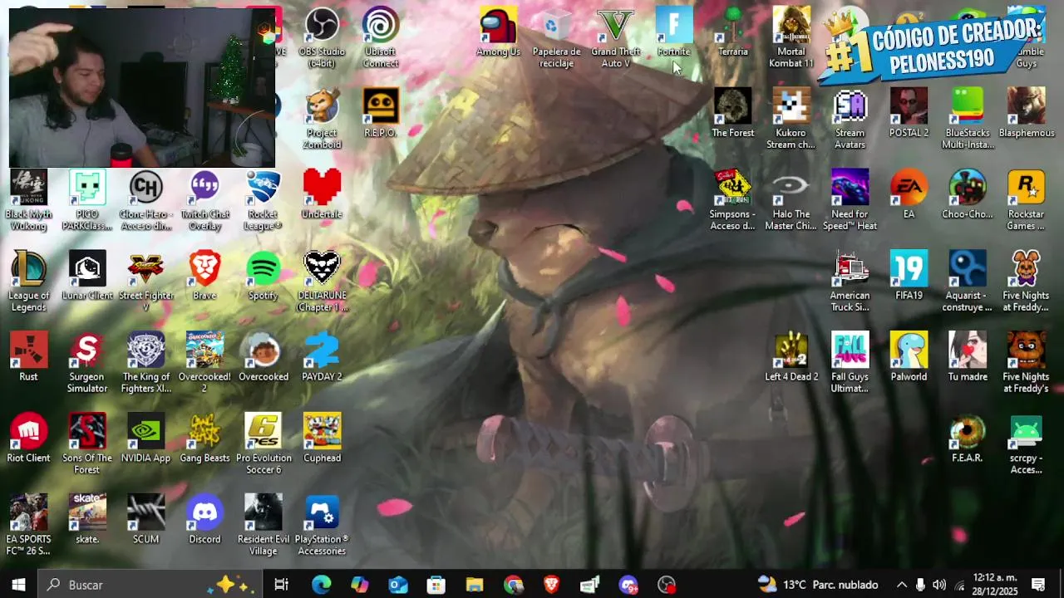This screenshot has height=598, width=1064.
Task: Open Fall Guys Ultimate Knockout
Action: [850, 364]
